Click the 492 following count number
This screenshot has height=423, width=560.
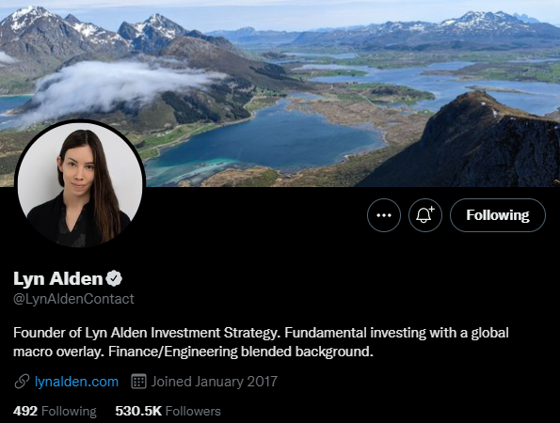tap(25, 411)
